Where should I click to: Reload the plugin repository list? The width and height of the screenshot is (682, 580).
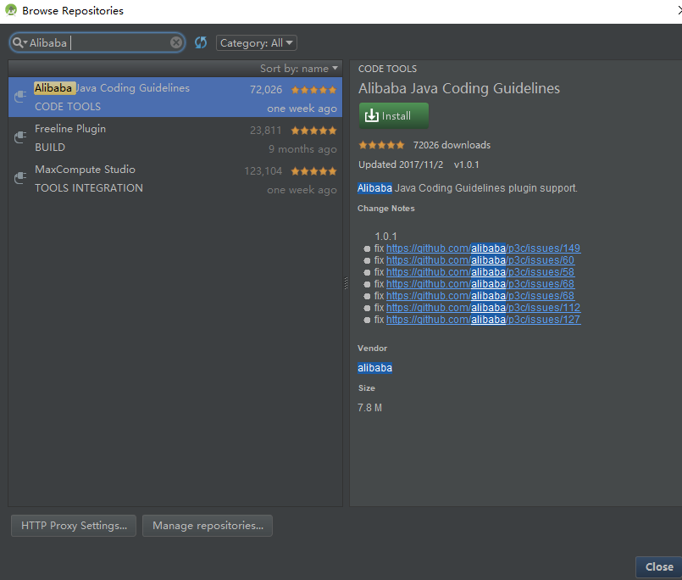click(201, 42)
